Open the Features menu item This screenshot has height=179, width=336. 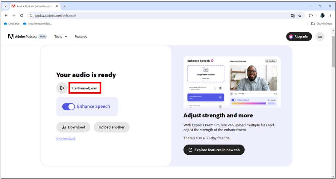coord(81,37)
